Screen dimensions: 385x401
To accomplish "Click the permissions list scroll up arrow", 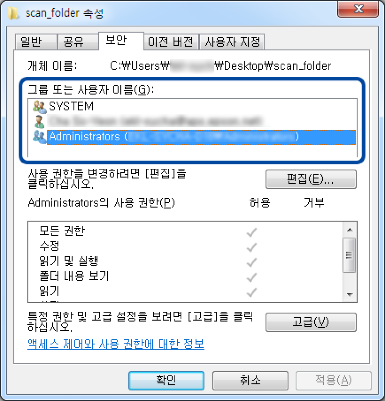I will pos(350,230).
